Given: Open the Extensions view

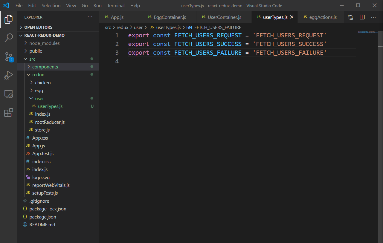Looking at the screenshot, I should coord(9,112).
